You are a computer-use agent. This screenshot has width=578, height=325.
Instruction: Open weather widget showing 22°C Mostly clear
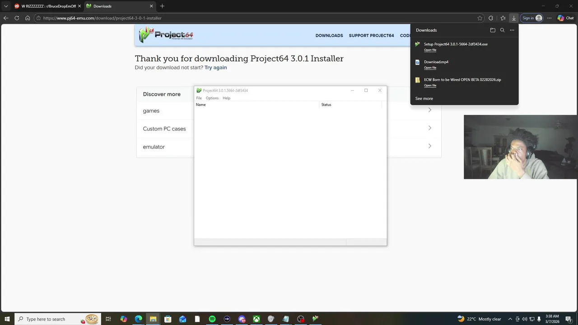pyautogui.click(x=479, y=319)
